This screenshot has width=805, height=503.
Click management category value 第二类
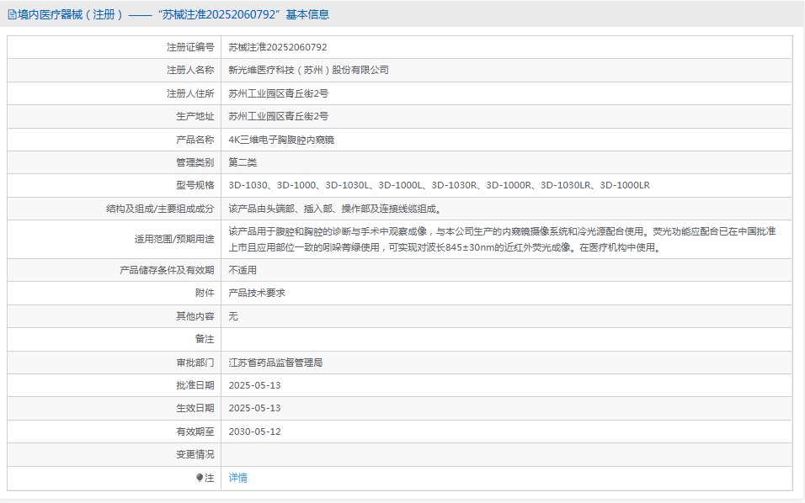coord(243,162)
